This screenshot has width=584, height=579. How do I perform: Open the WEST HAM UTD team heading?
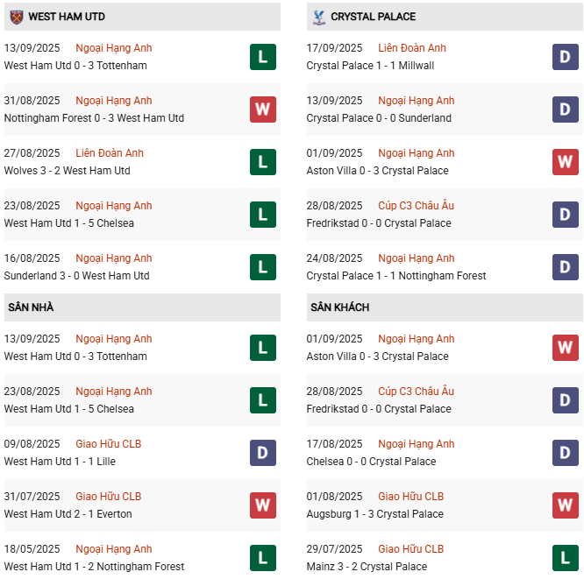(x=67, y=17)
